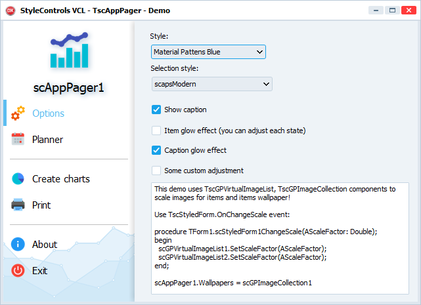Click the DX app icon in title bar
The image size is (421, 305).
tap(11, 10)
